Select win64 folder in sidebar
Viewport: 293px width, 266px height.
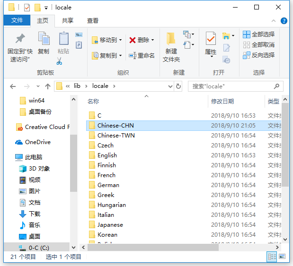tap(32, 101)
